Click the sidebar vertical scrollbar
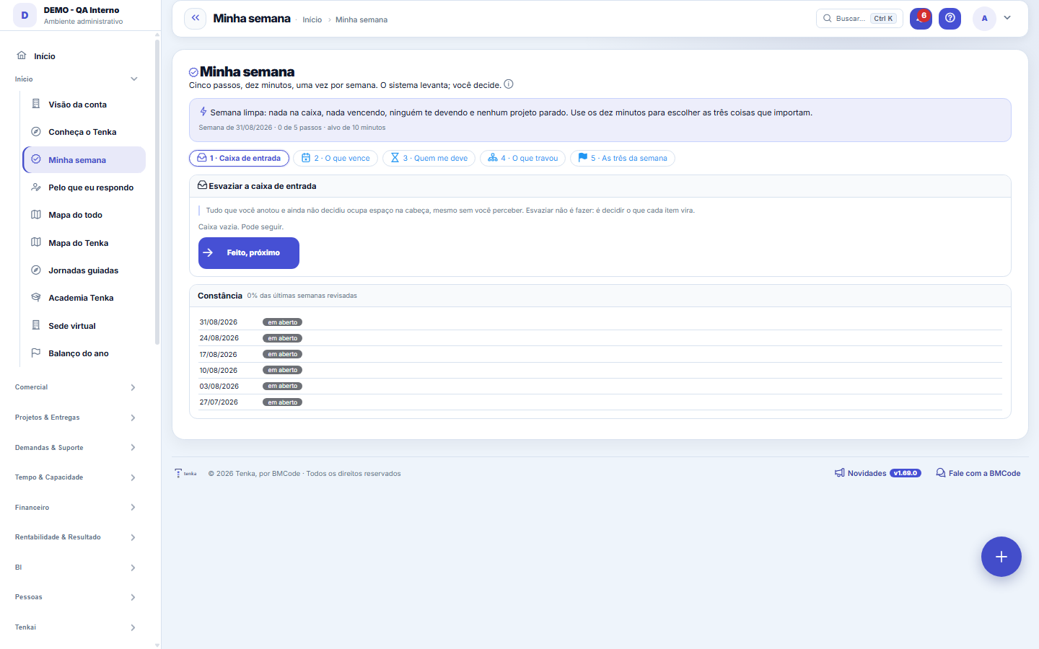 (157, 191)
